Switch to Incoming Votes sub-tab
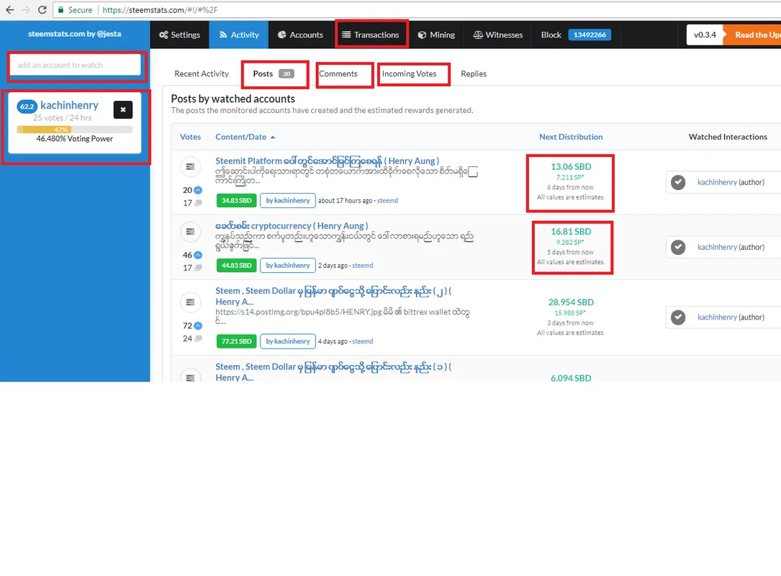 pos(409,73)
